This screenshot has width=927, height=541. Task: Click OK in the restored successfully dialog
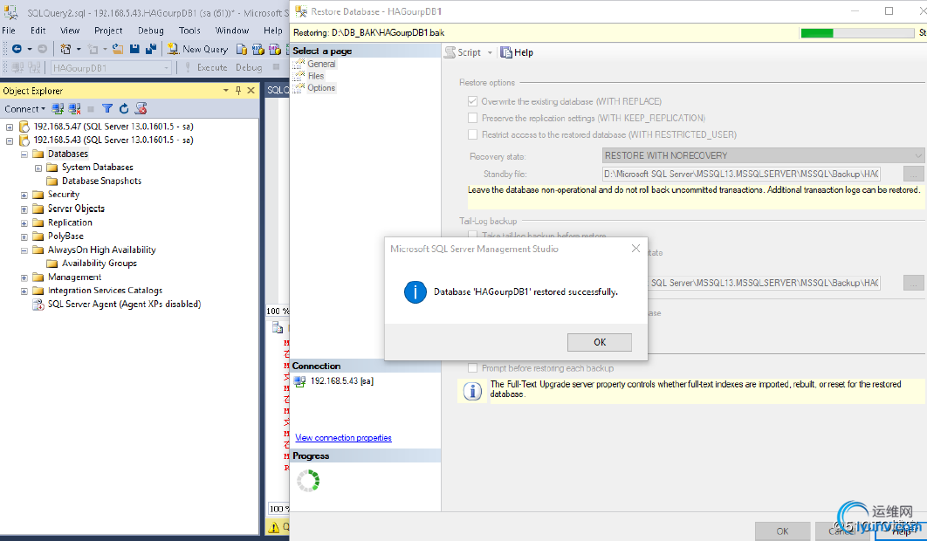pyautogui.click(x=600, y=342)
